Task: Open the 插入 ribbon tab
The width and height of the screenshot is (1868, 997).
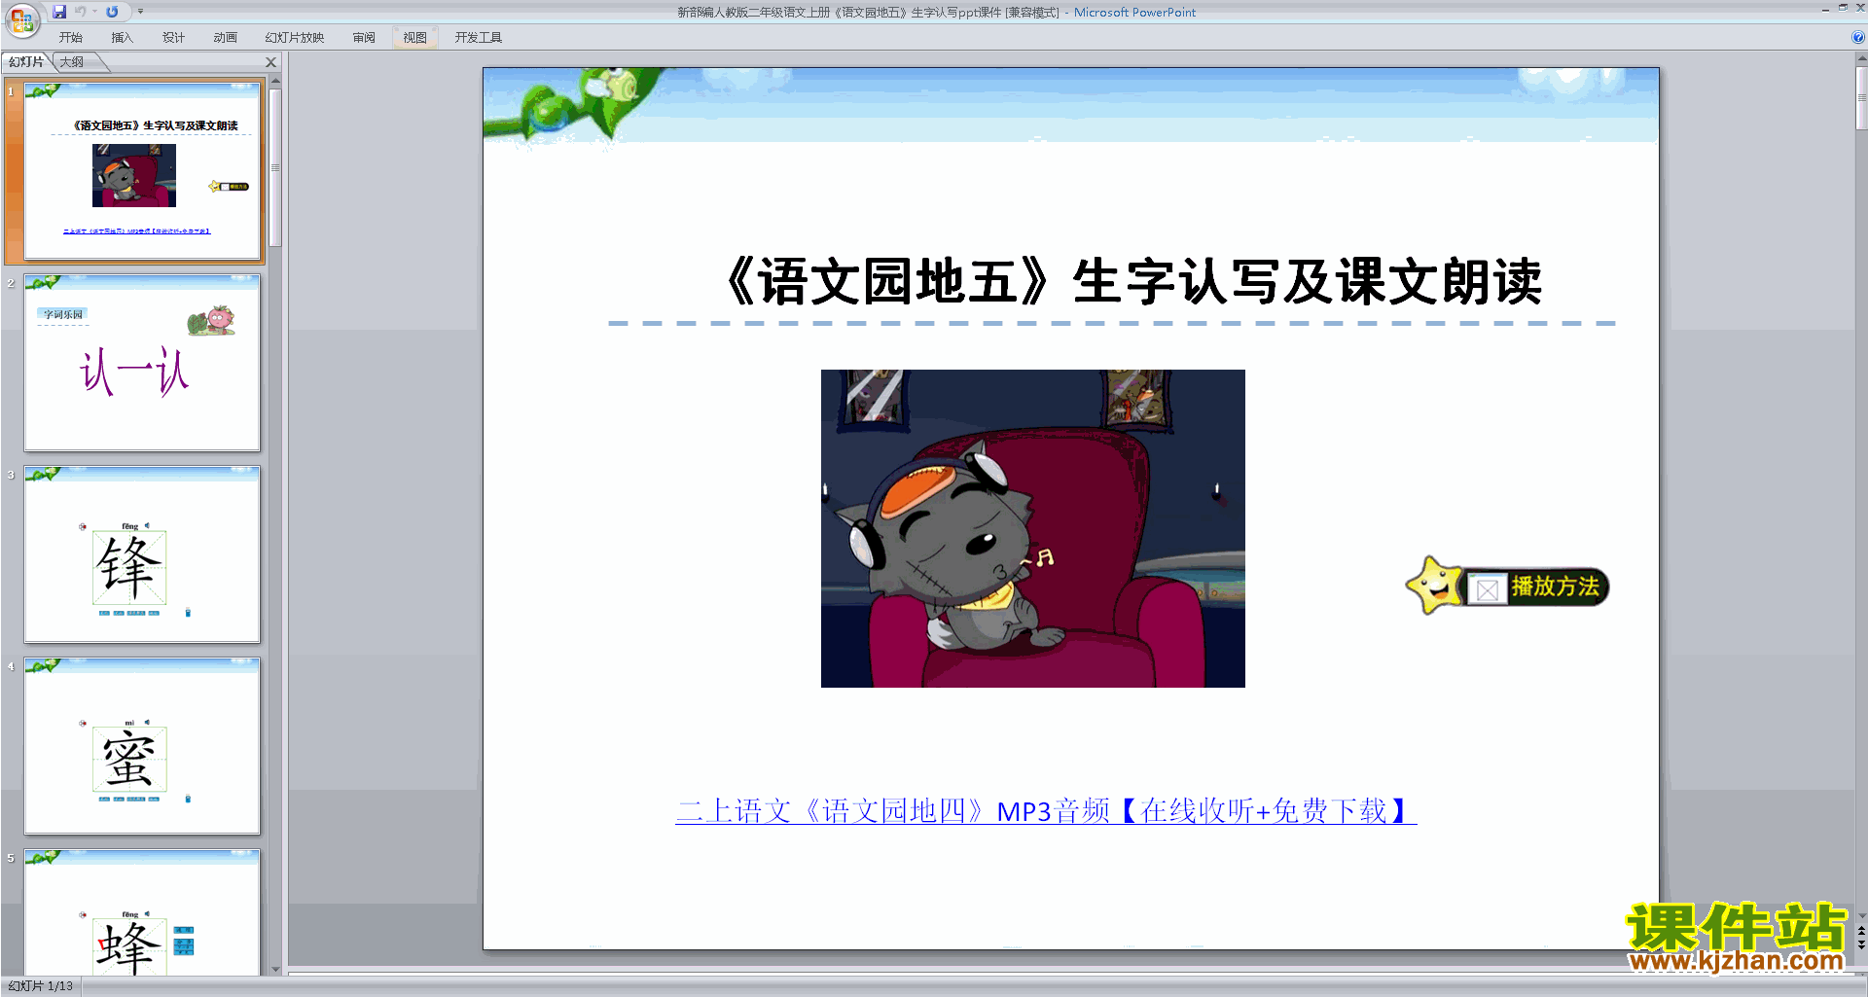Action: [122, 38]
